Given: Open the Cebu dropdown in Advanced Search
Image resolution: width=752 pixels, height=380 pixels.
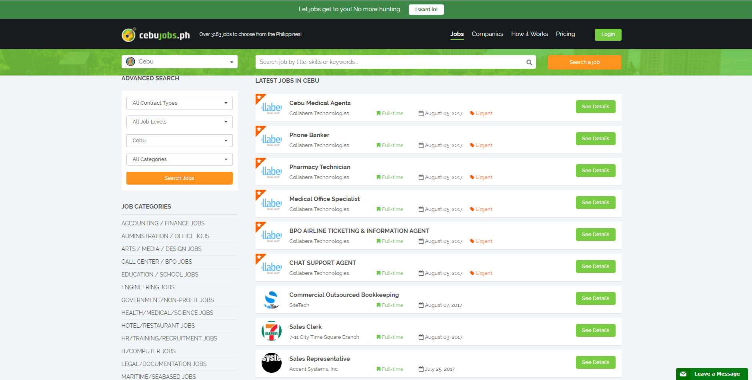Looking at the screenshot, I should click(x=180, y=141).
